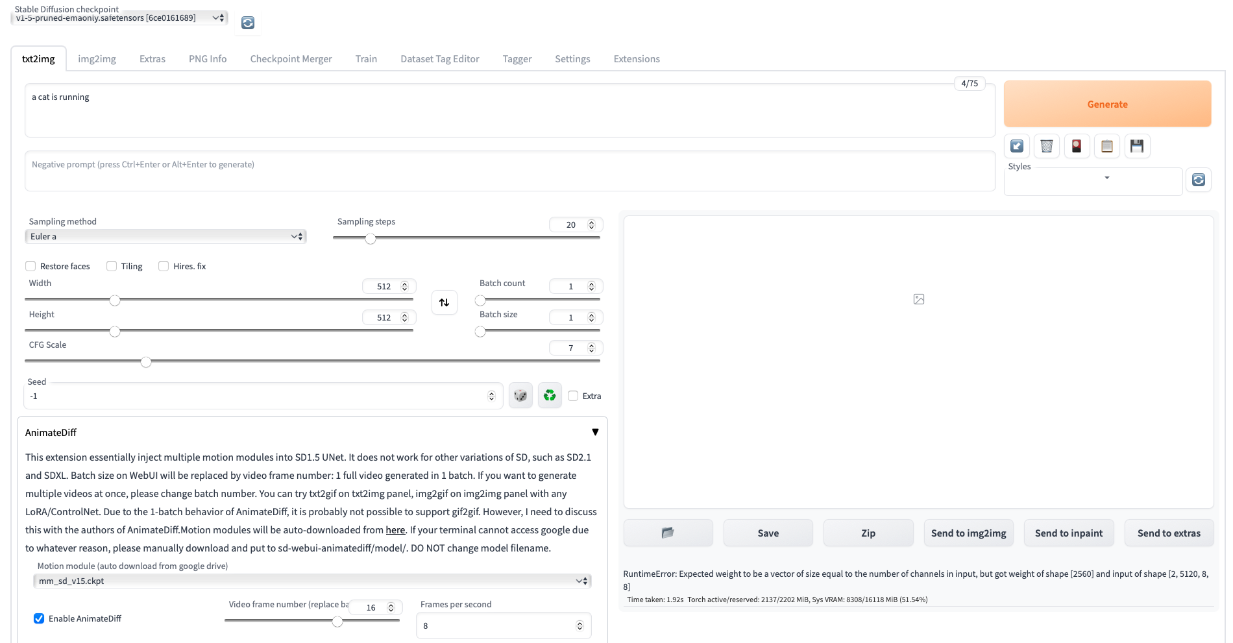Save current prompt as style with floppy icon
1233x643 pixels.
click(x=1137, y=145)
